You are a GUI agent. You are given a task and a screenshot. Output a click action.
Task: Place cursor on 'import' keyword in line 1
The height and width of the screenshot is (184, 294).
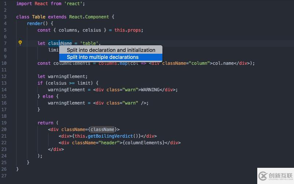(x=24, y=4)
